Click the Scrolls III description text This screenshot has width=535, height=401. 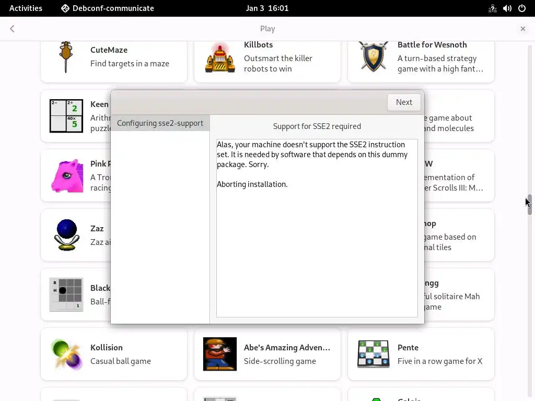pos(454,182)
